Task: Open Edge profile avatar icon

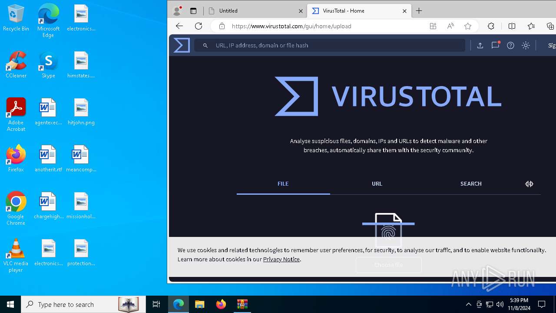Action: pyautogui.click(x=177, y=11)
